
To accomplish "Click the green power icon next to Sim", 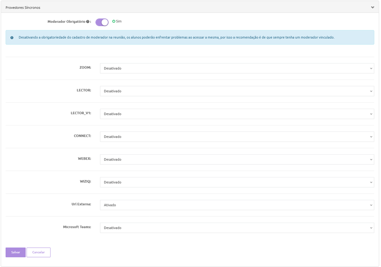I will click(x=114, y=22).
